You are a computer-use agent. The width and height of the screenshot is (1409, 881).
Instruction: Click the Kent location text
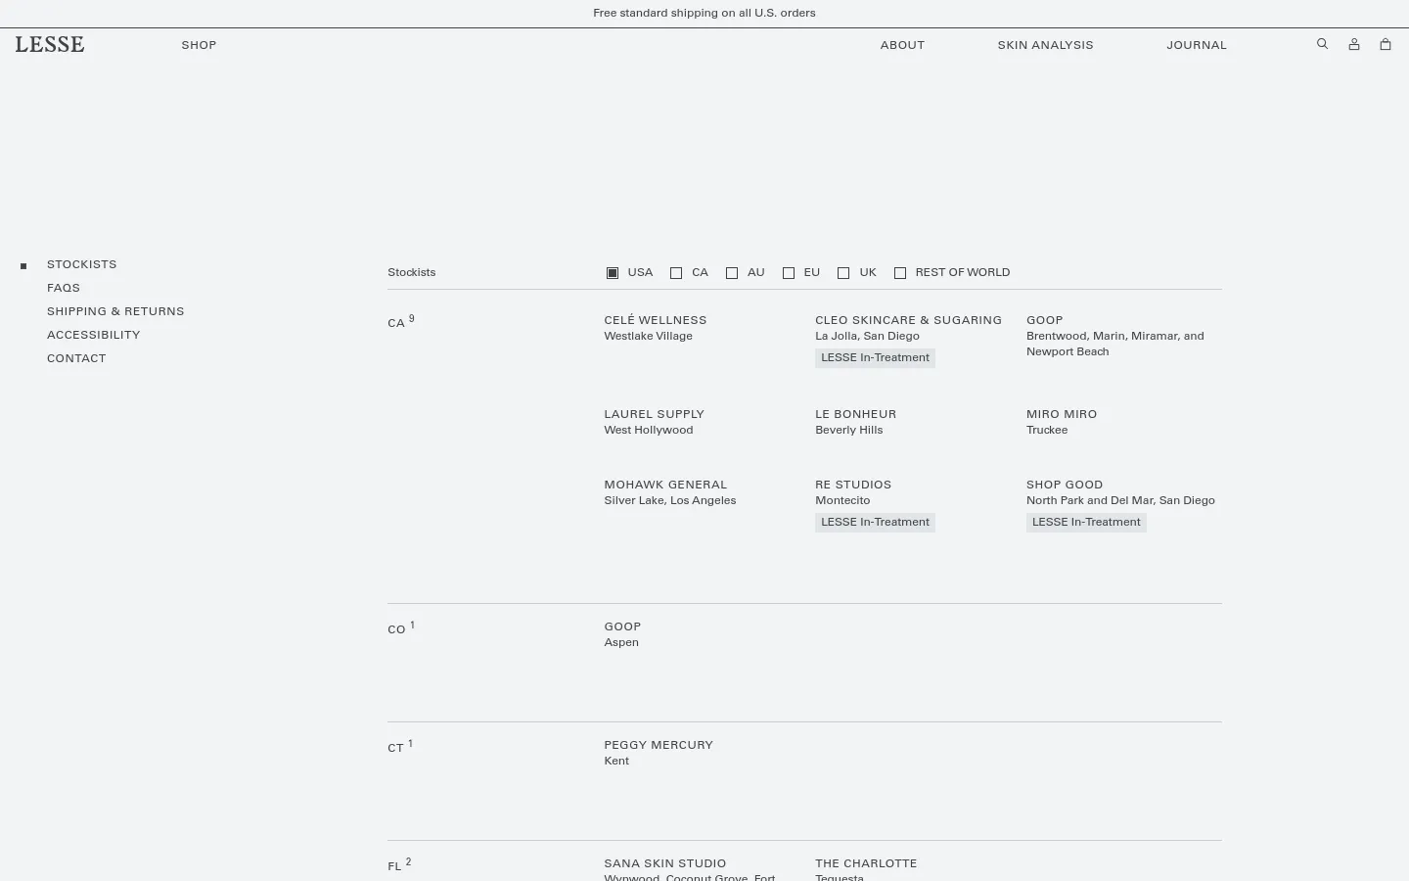coord(616,761)
